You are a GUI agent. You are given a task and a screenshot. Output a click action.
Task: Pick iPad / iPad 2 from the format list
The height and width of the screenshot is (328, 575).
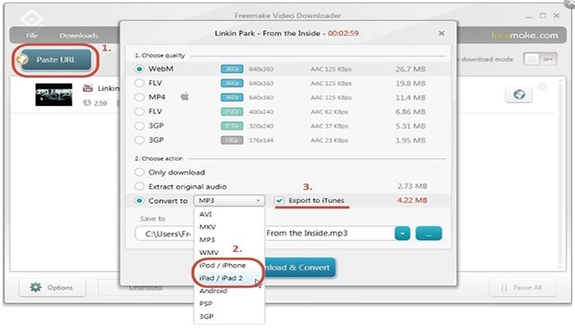tap(229, 278)
